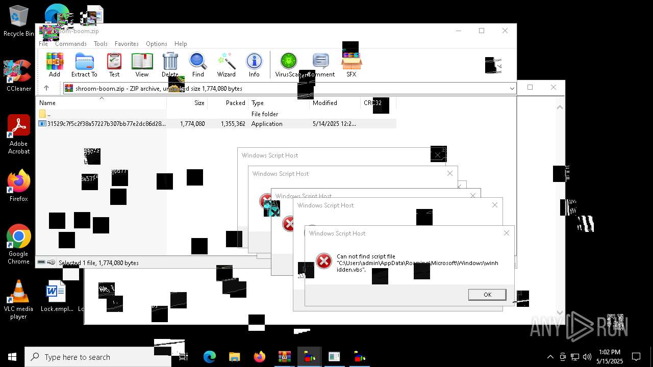Screen dimensions: 653x367
Task: Click the Extract To toolbar icon
Action: click(x=84, y=65)
